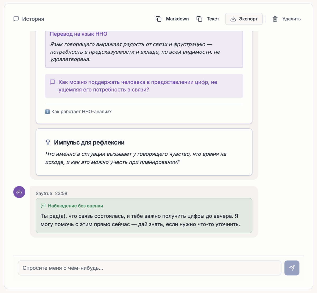Open the Как работает ННО-анализ? link
The width and height of the screenshot is (317, 293).
coord(78,112)
